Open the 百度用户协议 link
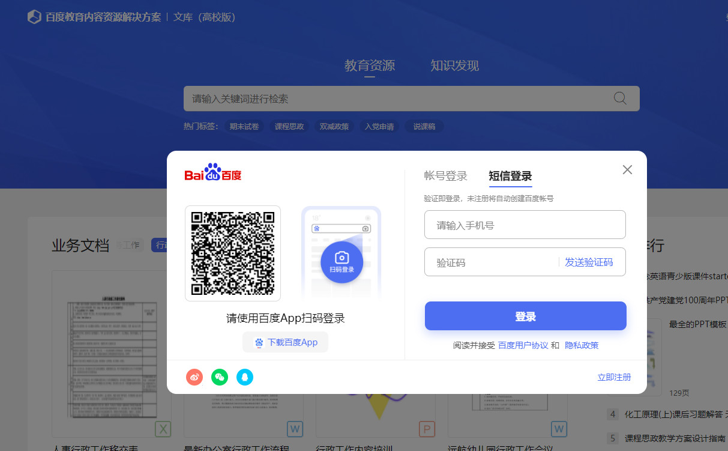The width and height of the screenshot is (728, 451). 523,345
